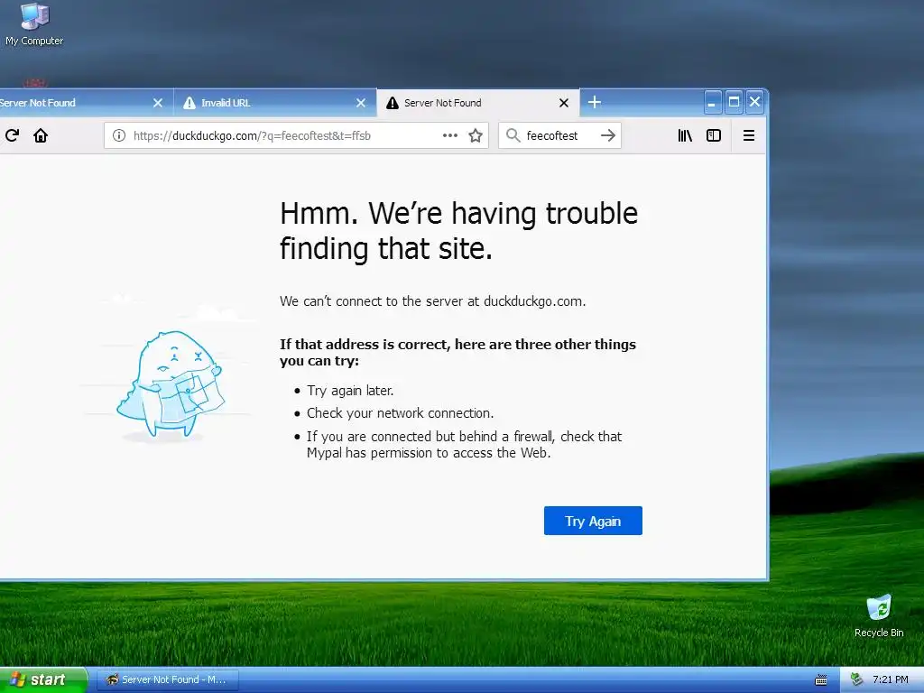Click the search magnifier icon
Viewport: 924px width, 693px height.
pyautogui.click(x=513, y=135)
